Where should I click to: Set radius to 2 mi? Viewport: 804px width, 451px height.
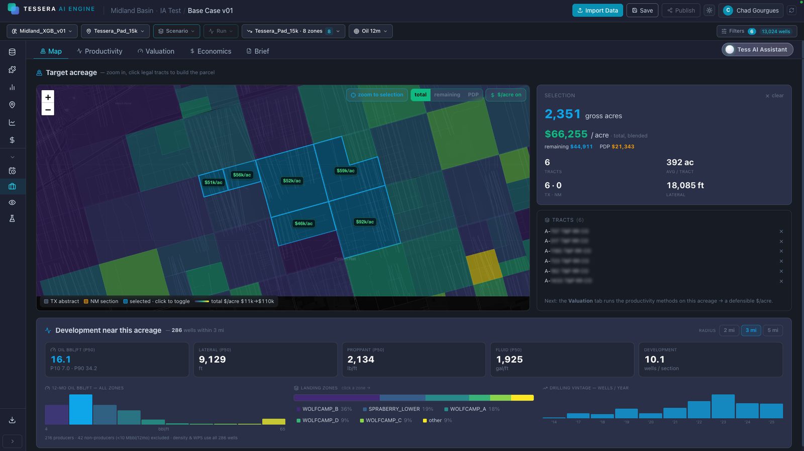click(729, 330)
